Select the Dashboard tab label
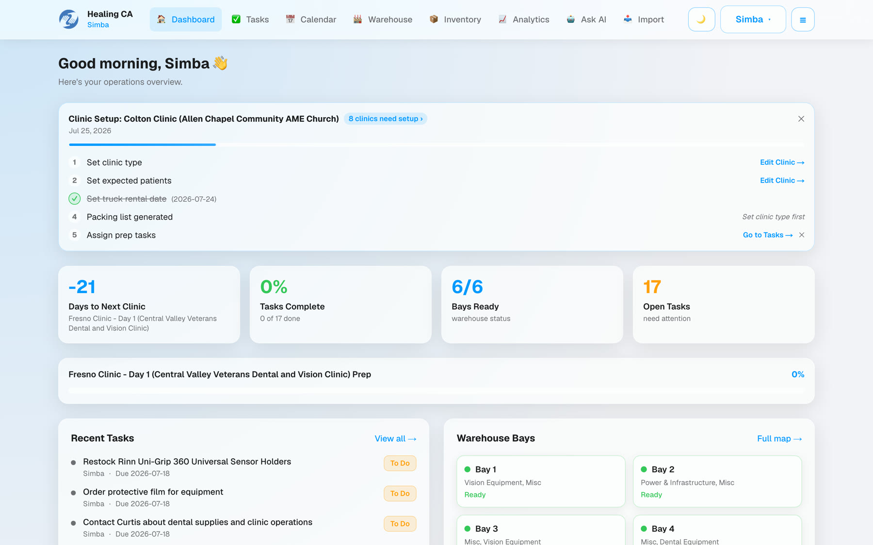Image resolution: width=873 pixels, height=545 pixels. [193, 19]
